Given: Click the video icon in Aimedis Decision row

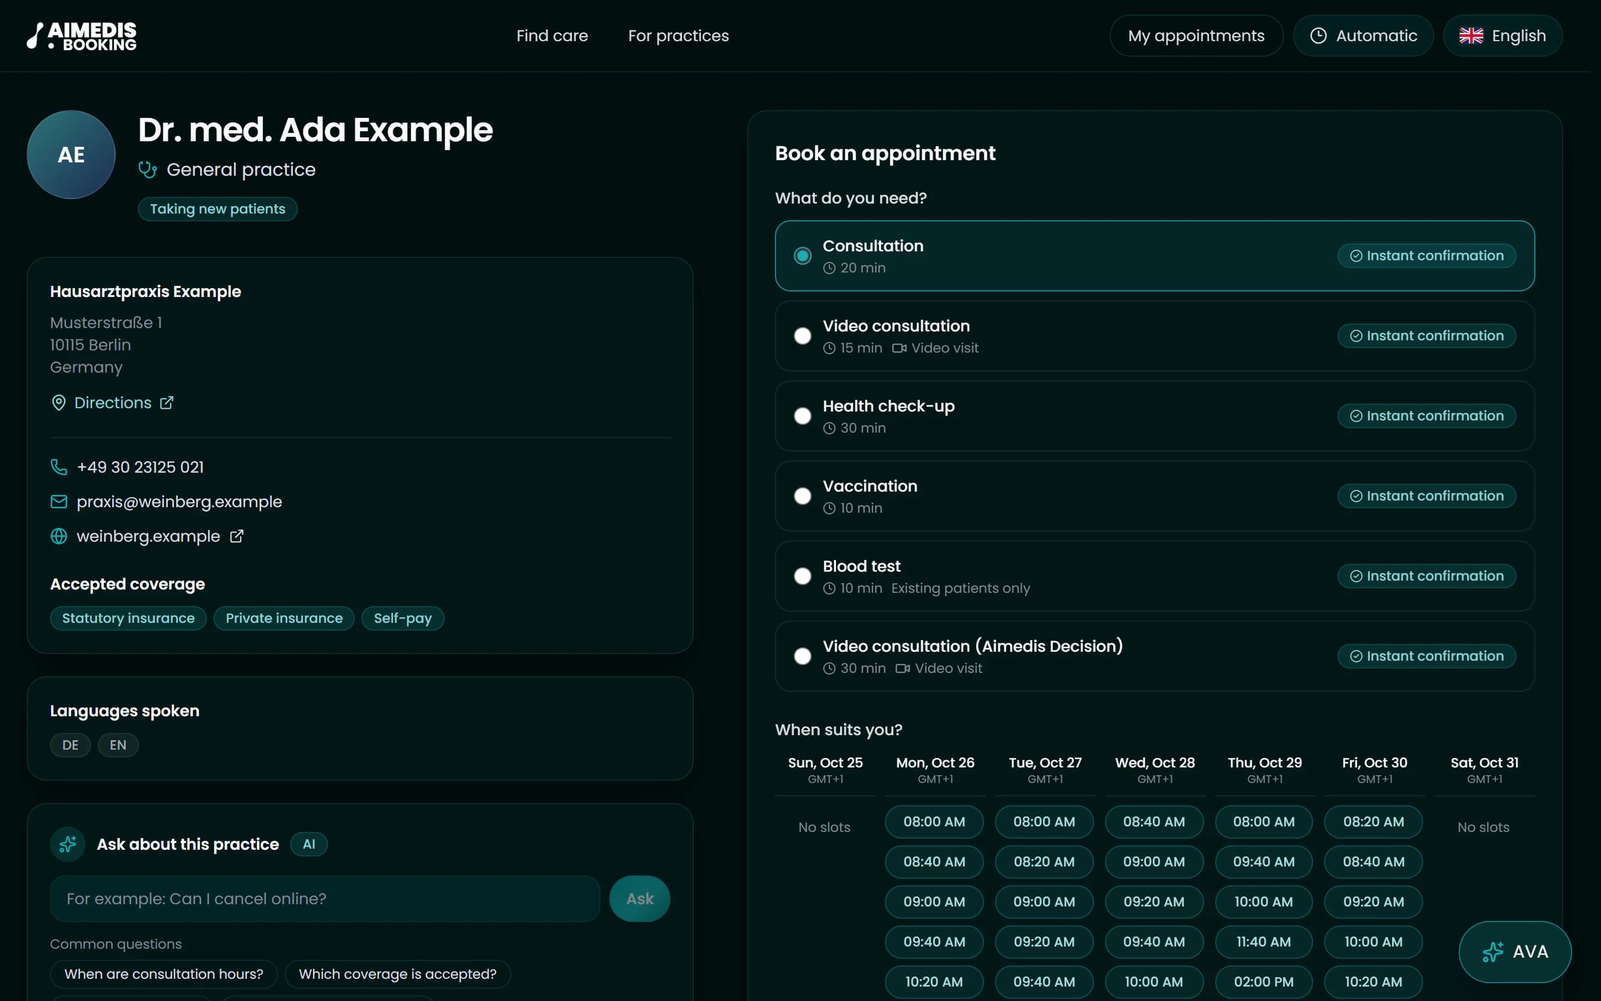Looking at the screenshot, I should (x=902, y=668).
